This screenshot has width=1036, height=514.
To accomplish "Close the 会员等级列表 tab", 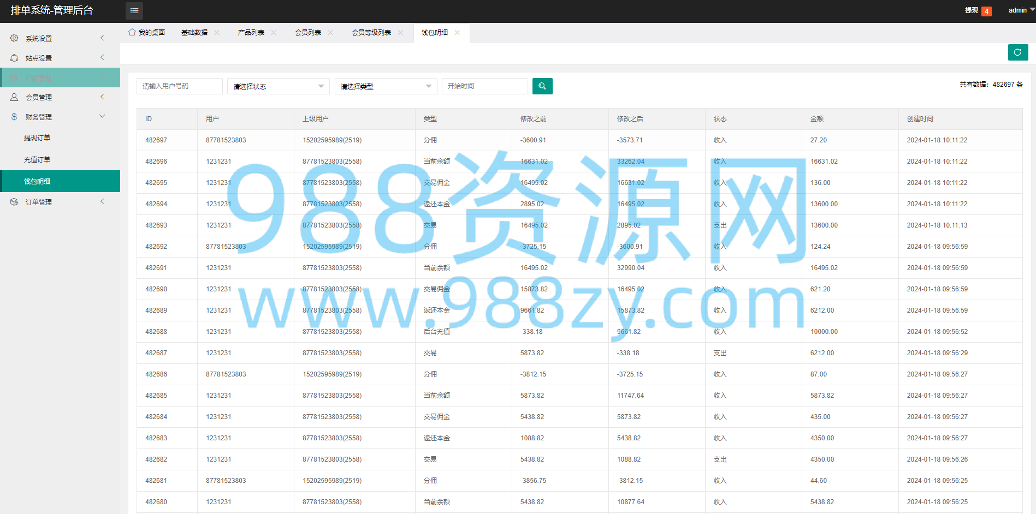I will coord(400,33).
